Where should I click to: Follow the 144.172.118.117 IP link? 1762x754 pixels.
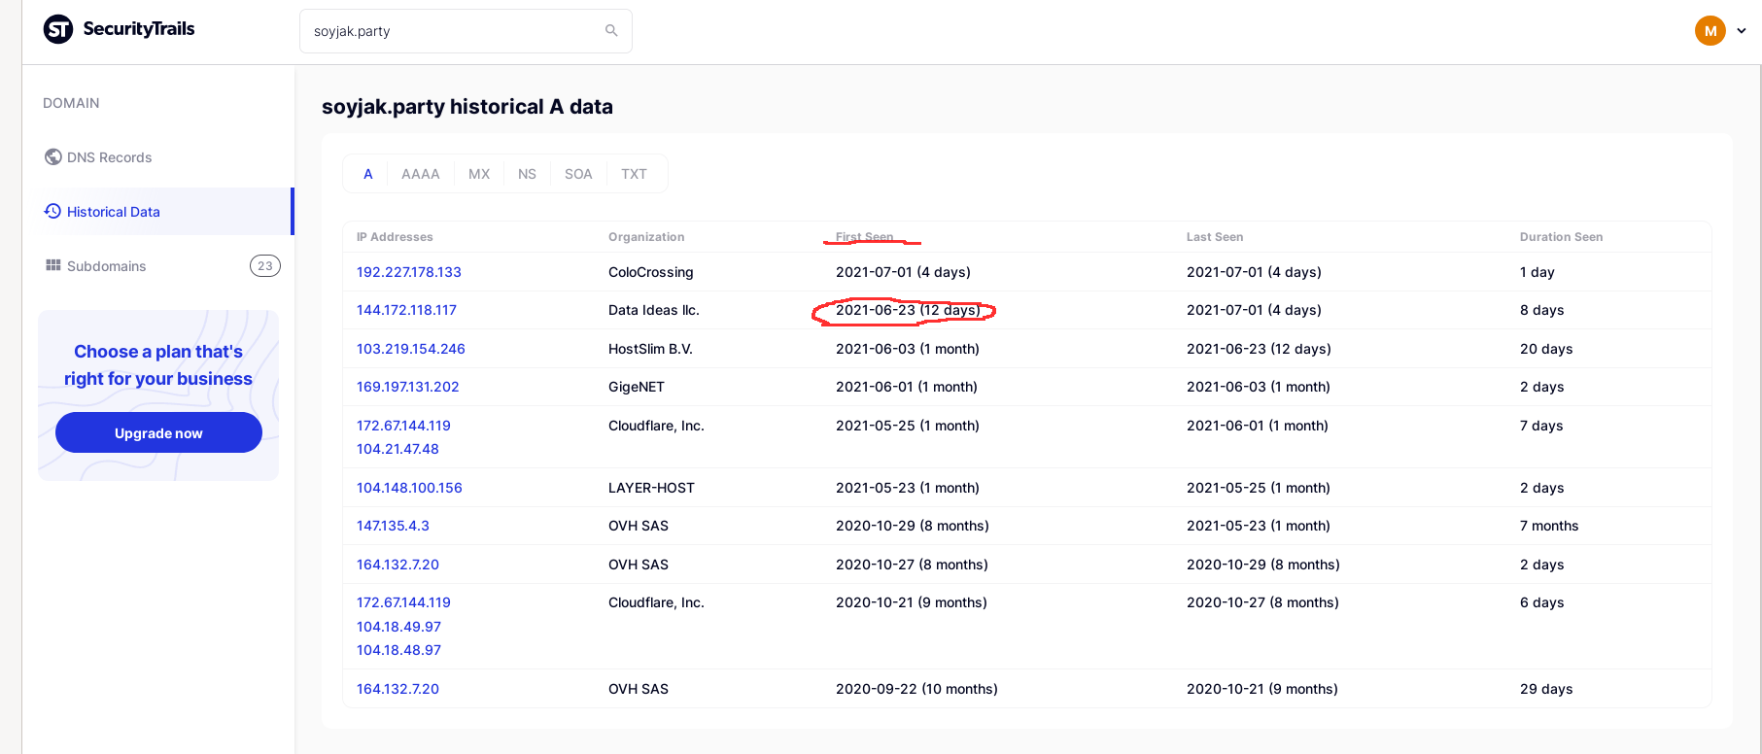[406, 310]
